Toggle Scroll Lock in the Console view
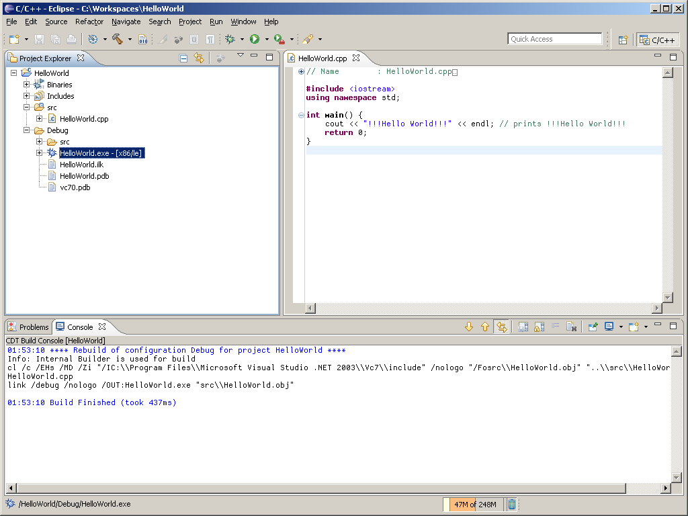Image resolution: width=688 pixels, height=516 pixels. [x=540, y=327]
